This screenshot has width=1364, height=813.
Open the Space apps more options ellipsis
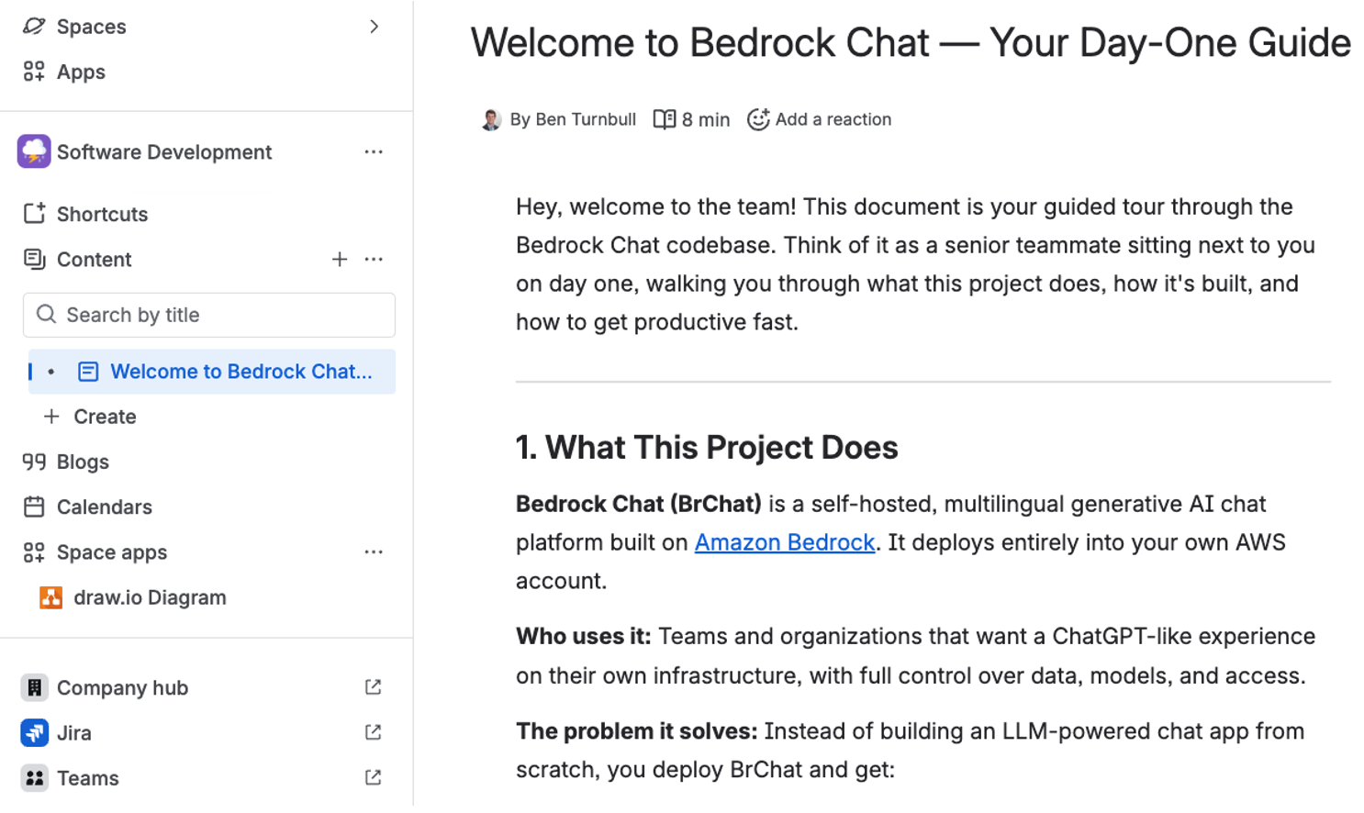pos(374,552)
